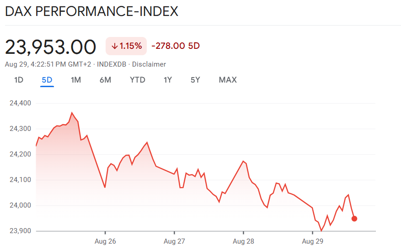Screen dimensions: 401x250
Task: Show the 6M chart range
Action: [x=105, y=80]
